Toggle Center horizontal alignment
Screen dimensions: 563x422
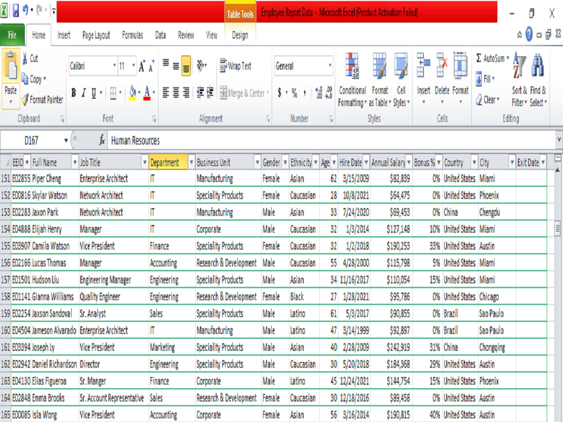click(x=176, y=93)
